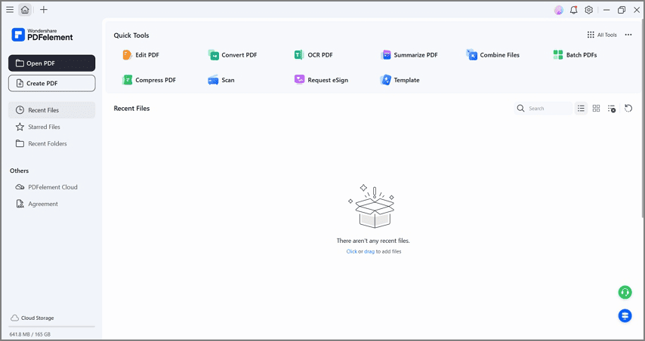645x341 pixels.
Task: Click the '641.8 MB / 165 GB' text
Action: tap(30, 334)
